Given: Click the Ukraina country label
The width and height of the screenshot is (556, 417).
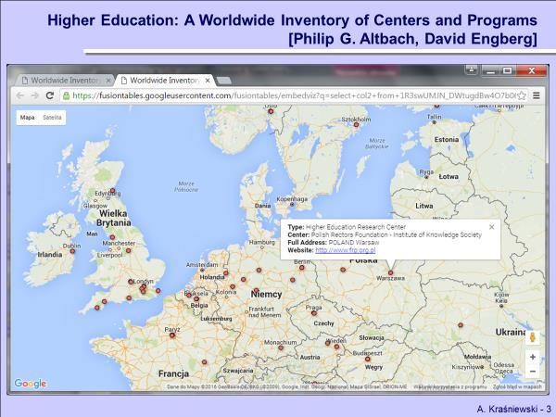Looking at the screenshot, I should [511, 333].
